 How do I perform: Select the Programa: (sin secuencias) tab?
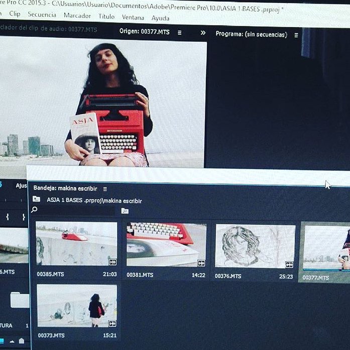coord(252,34)
